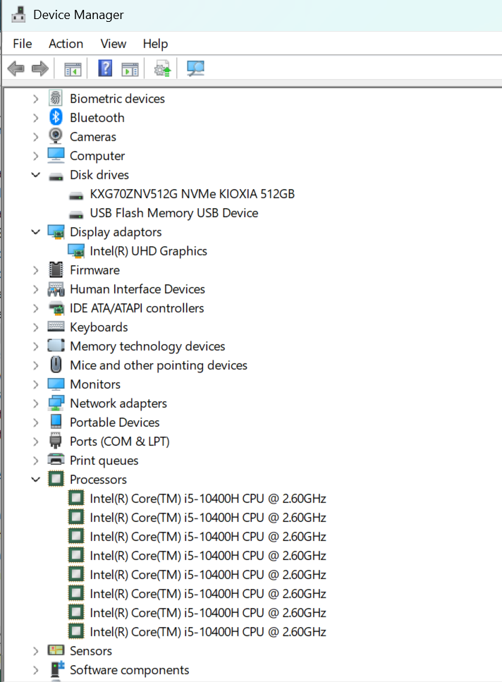Select Mice and other pointing devices label

(159, 365)
